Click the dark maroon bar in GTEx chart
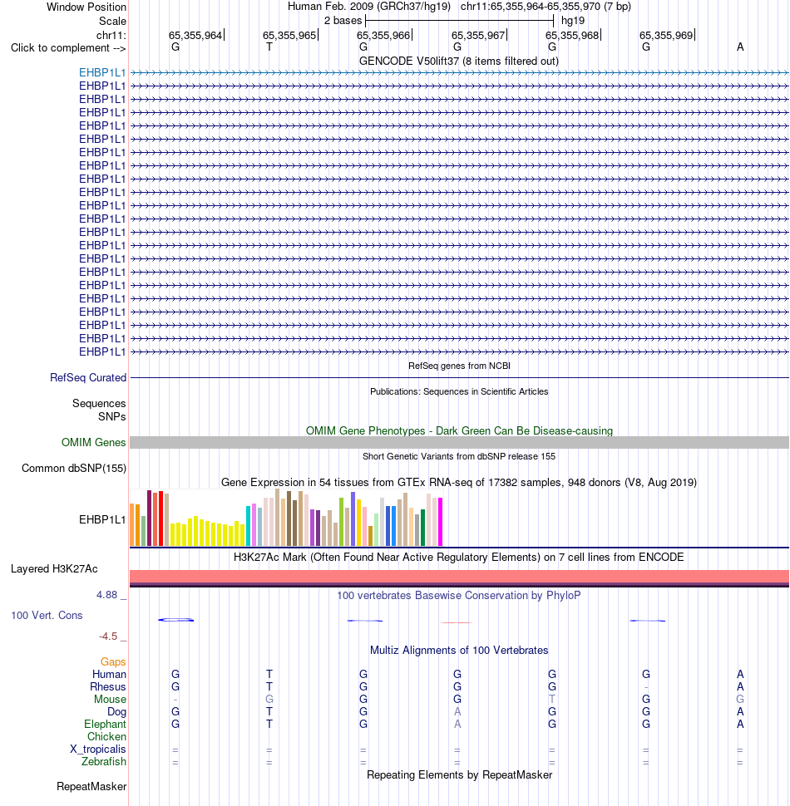 149,518
